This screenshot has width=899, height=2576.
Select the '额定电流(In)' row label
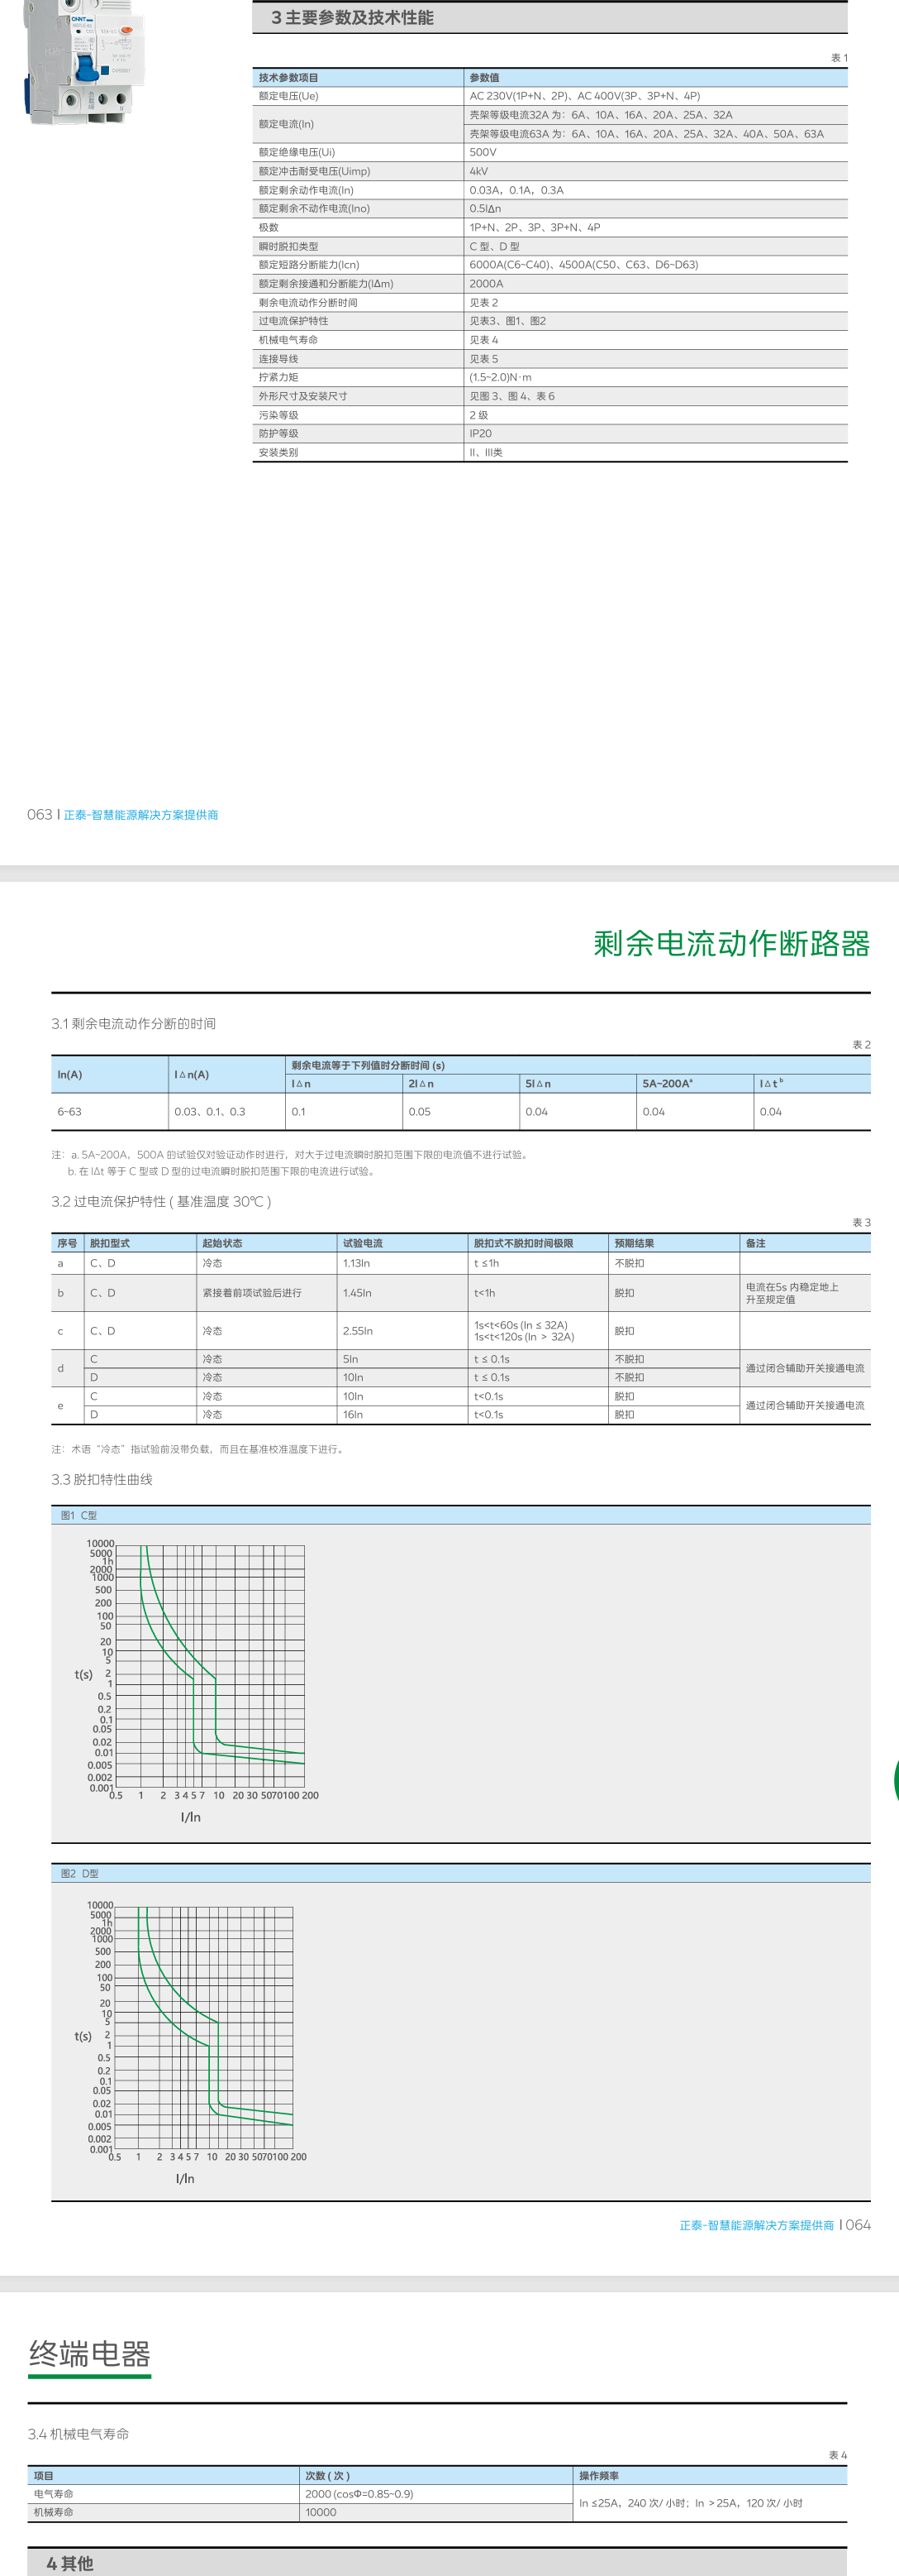point(286,124)
